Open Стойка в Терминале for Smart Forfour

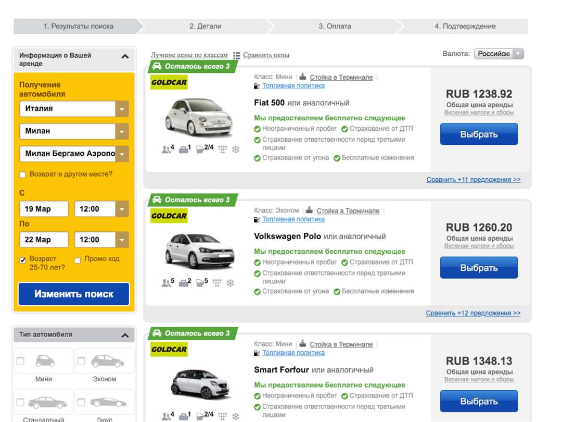[341, 344]
